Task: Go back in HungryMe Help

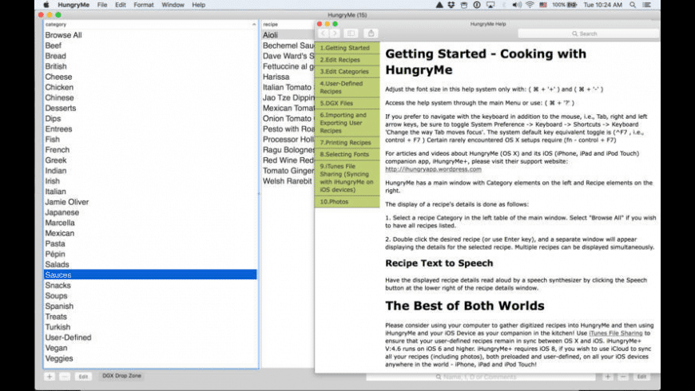Action: 323,34
